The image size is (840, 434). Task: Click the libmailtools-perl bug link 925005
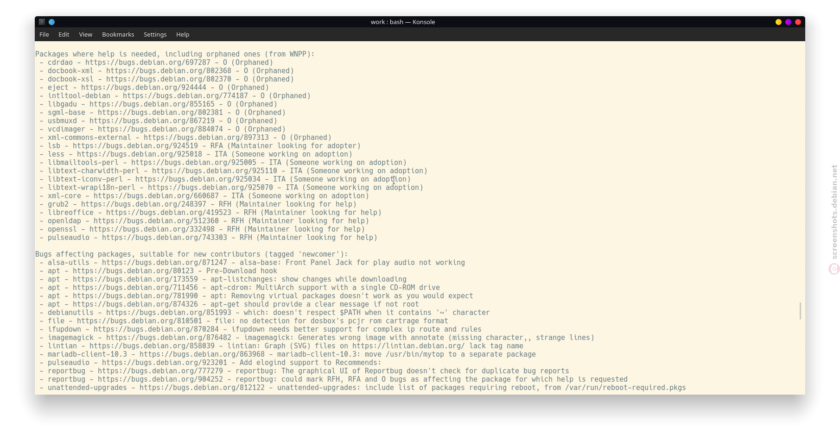coord(194,163)
